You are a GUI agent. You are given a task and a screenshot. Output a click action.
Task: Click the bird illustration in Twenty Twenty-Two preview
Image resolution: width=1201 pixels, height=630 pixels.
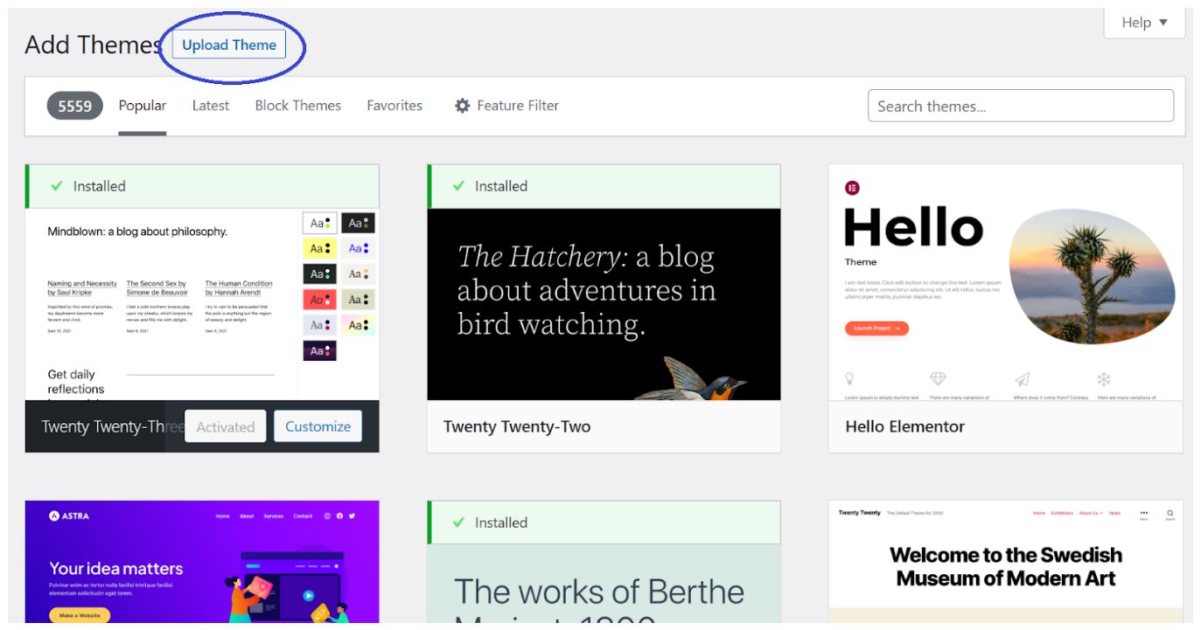click(707, 379)
